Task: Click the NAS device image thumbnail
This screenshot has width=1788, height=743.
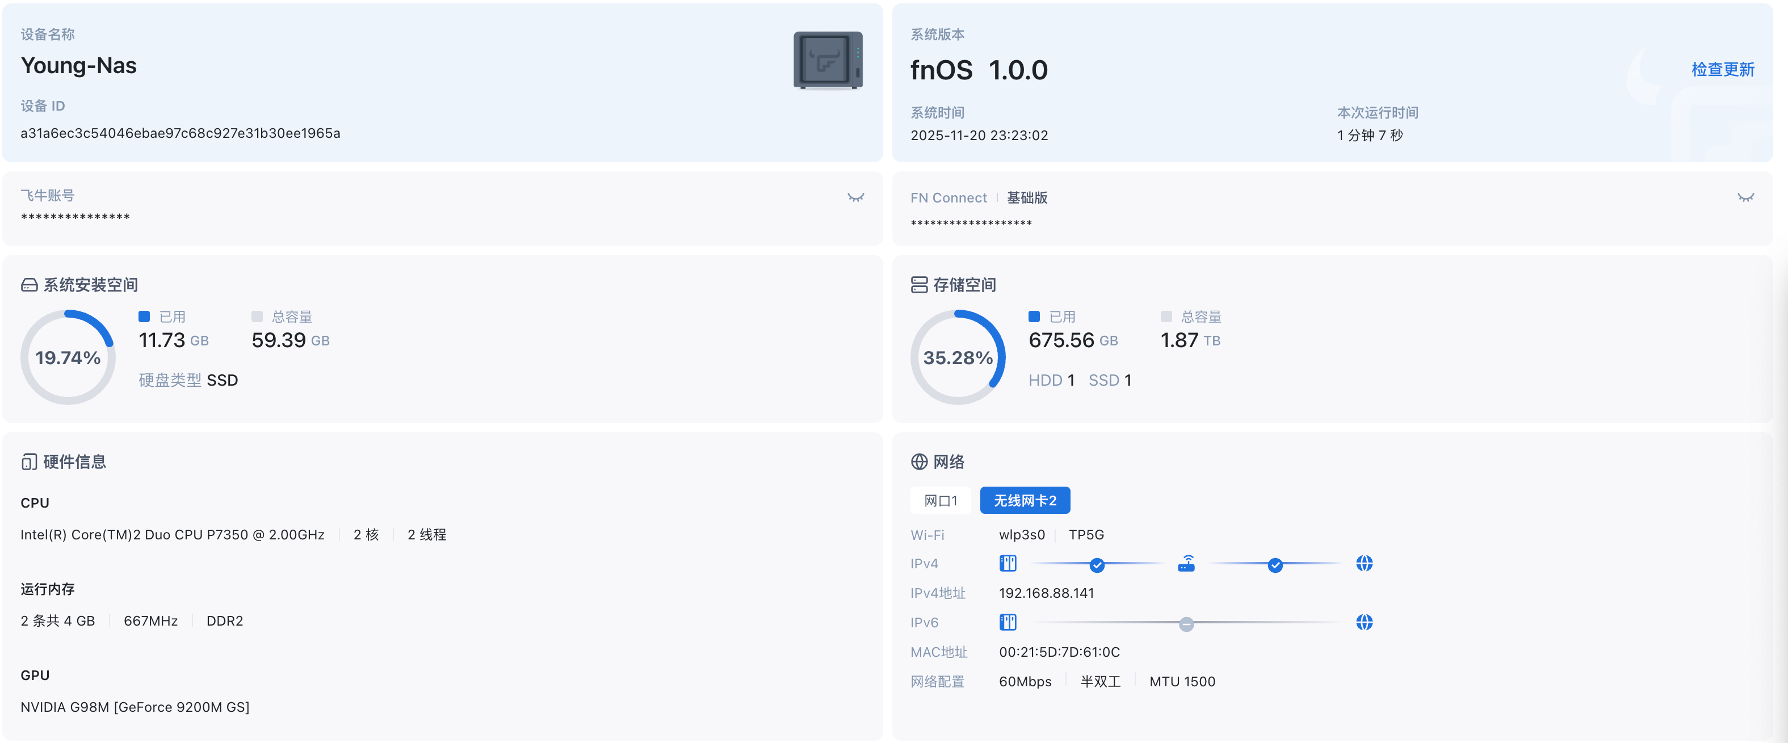Action: (x=828, y=59)
